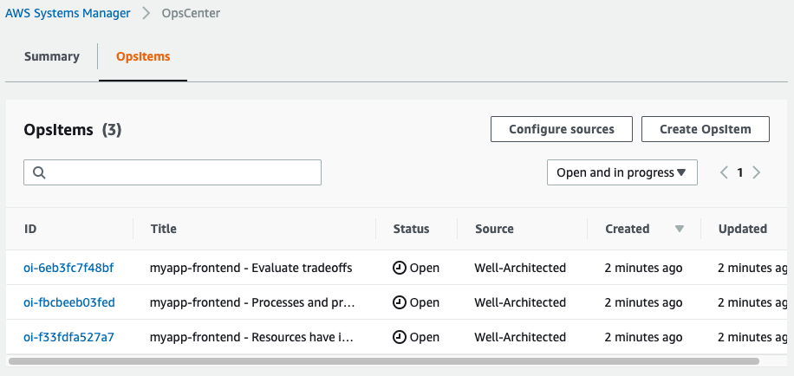Toggle the Created column sort arrow
The image size is (794, 376).
click(680, 230)
